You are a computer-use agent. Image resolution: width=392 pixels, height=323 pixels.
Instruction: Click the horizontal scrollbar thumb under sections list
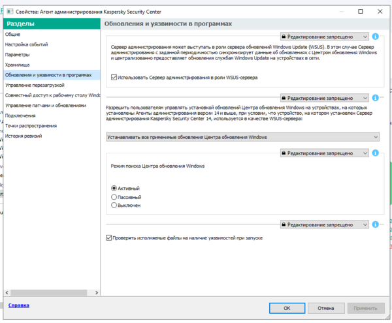[49, 292]
